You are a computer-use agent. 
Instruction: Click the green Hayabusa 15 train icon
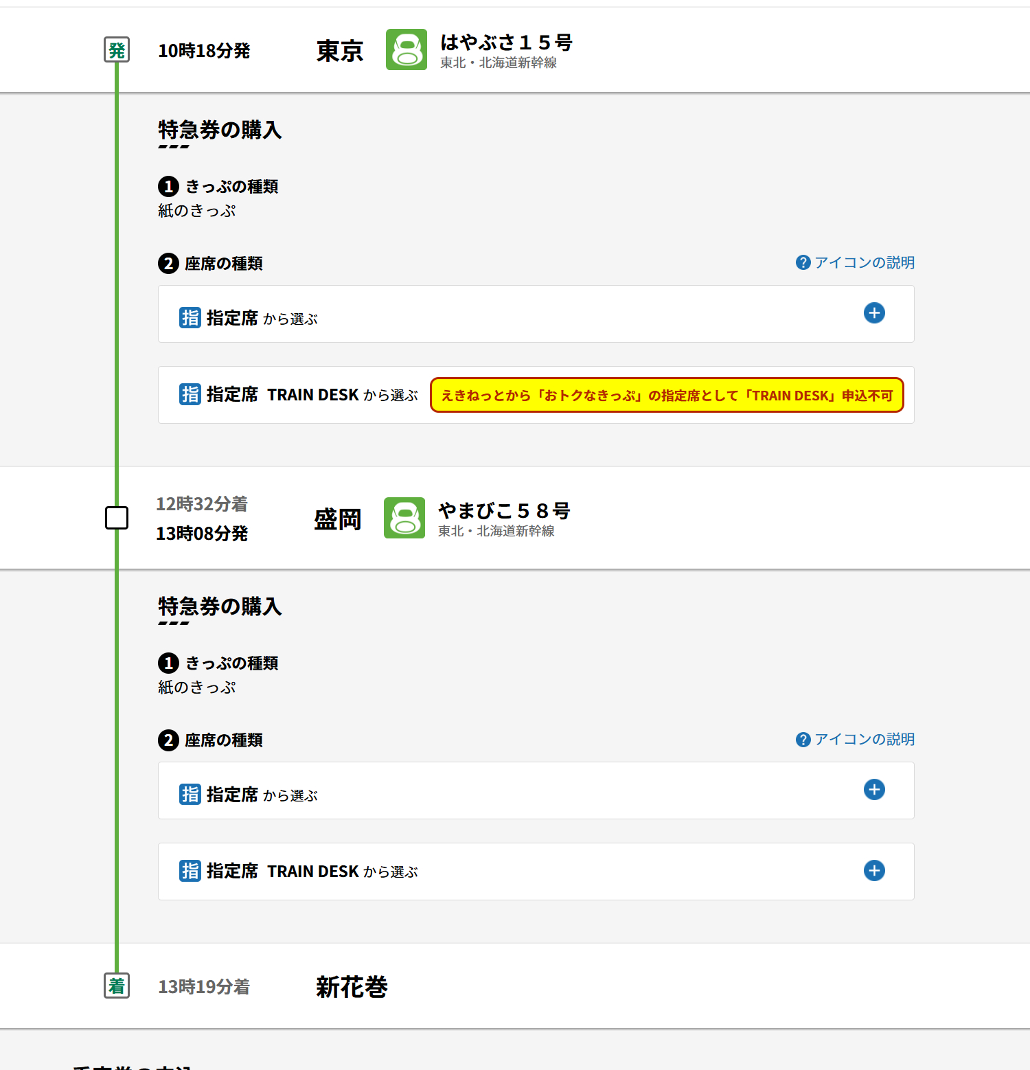406,49
